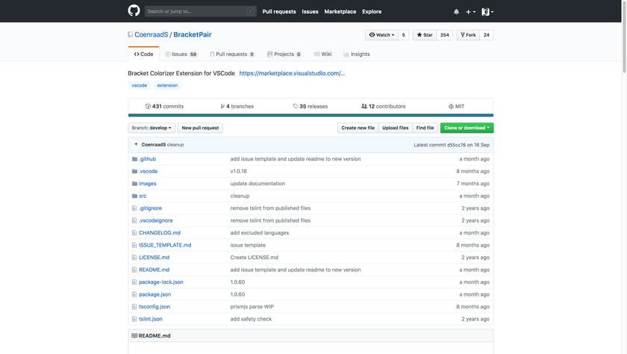
Task: Open ISSUE_TEMPLATE.md file
Action: coord(165,245)
